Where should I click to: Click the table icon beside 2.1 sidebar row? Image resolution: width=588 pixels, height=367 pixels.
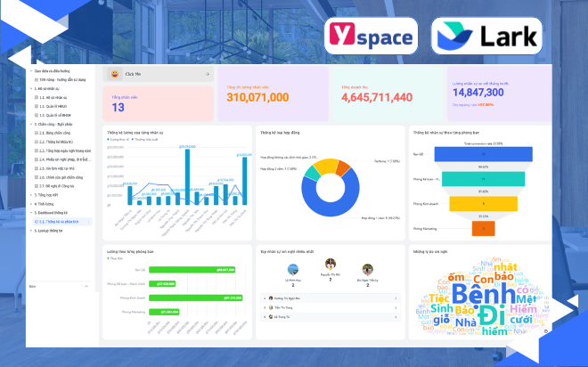click(37, 133)
